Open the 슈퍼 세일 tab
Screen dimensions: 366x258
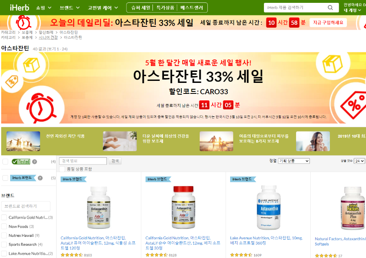pyautogui.click(x=141, y=8)
